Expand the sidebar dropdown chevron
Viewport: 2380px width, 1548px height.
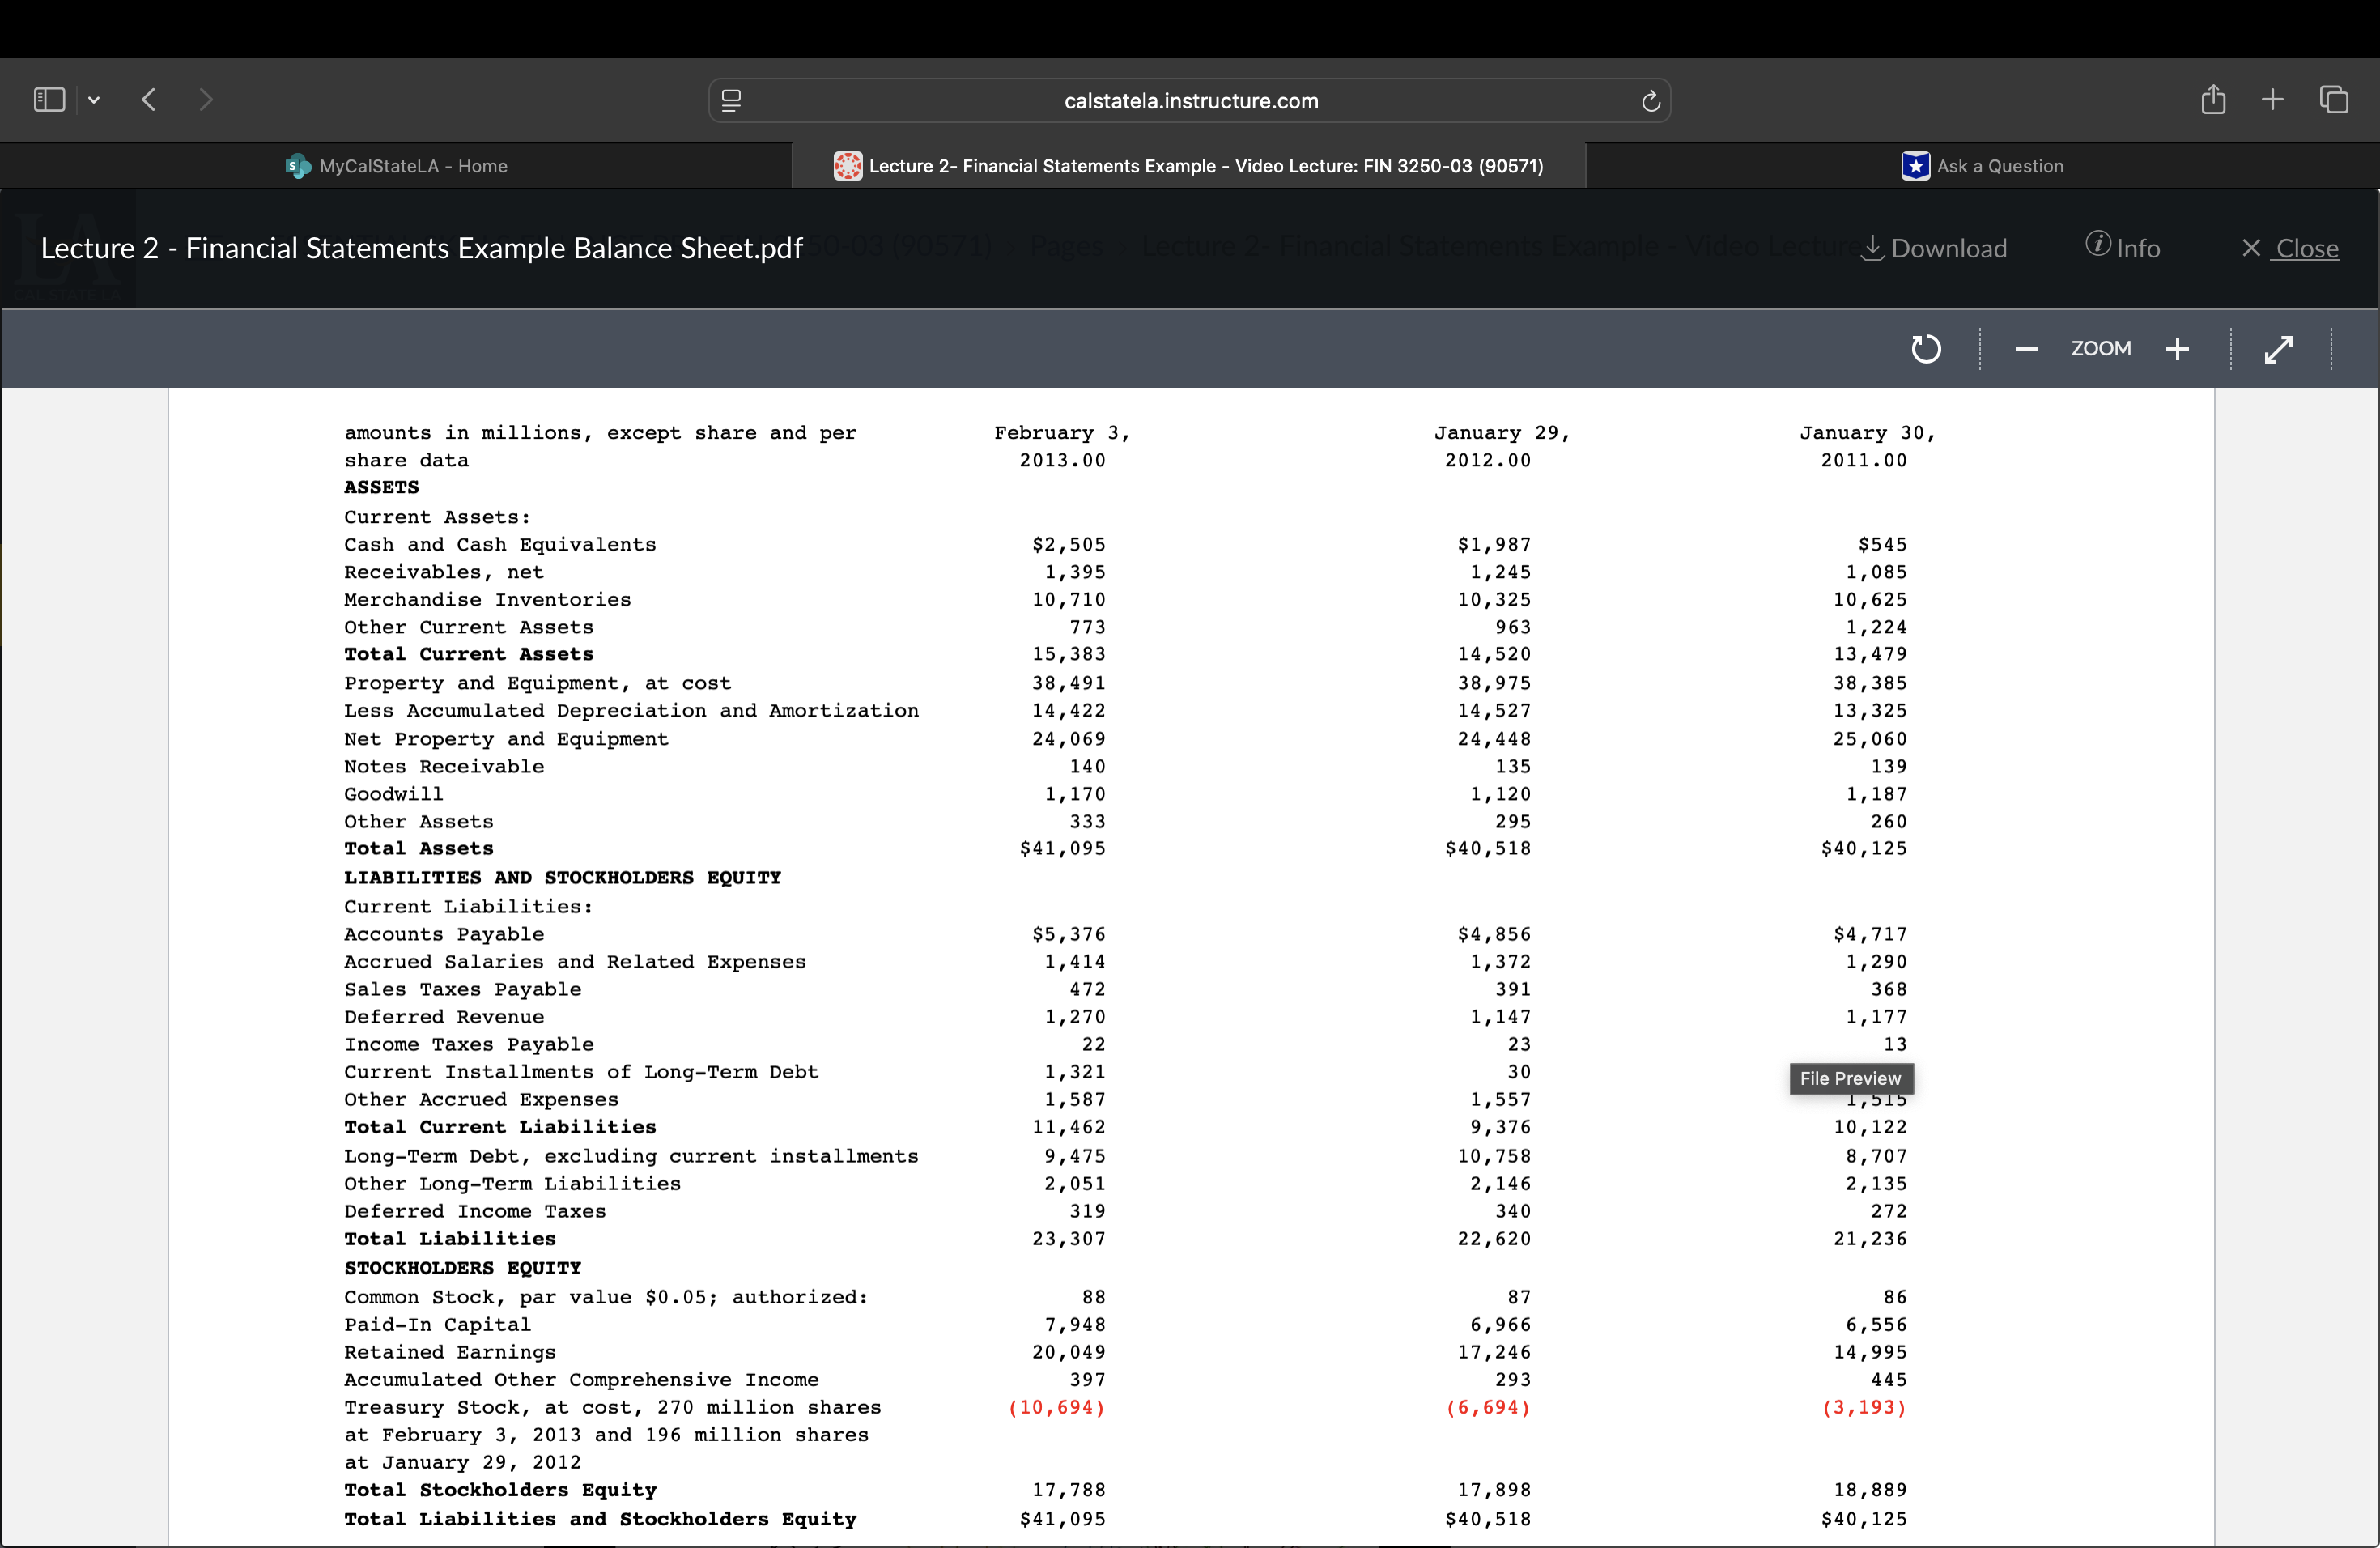94,100
